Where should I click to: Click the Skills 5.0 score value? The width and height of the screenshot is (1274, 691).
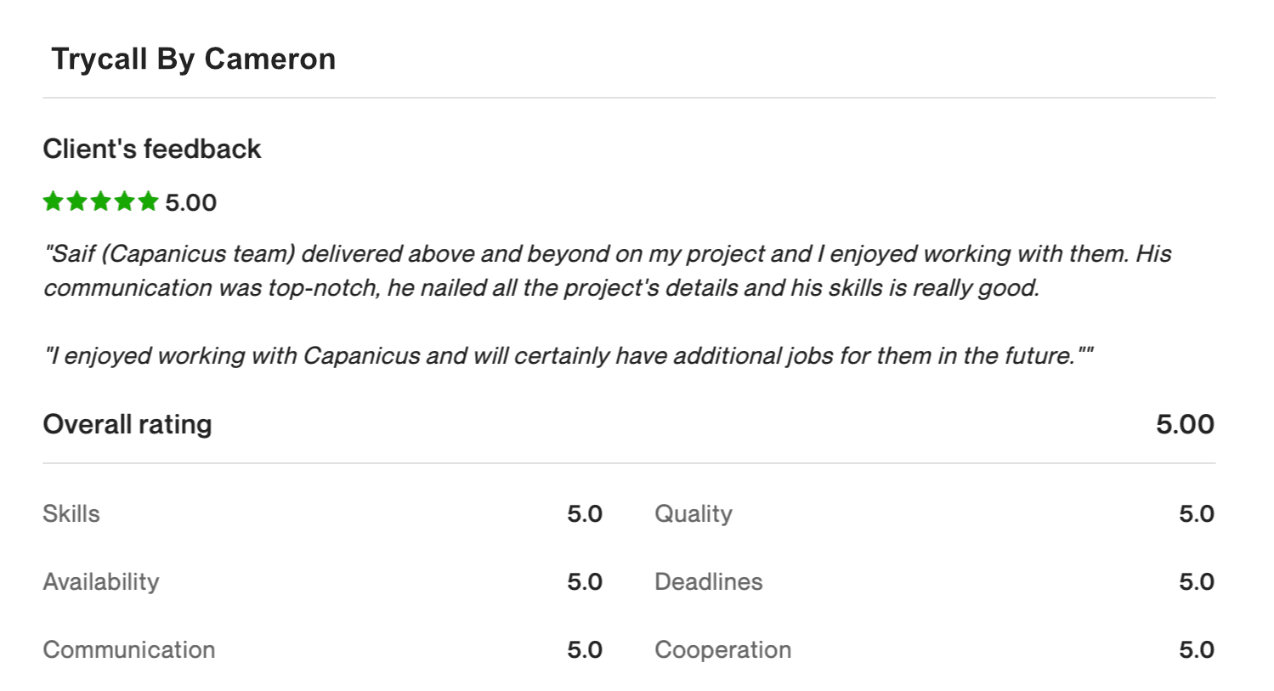point(585,513)
